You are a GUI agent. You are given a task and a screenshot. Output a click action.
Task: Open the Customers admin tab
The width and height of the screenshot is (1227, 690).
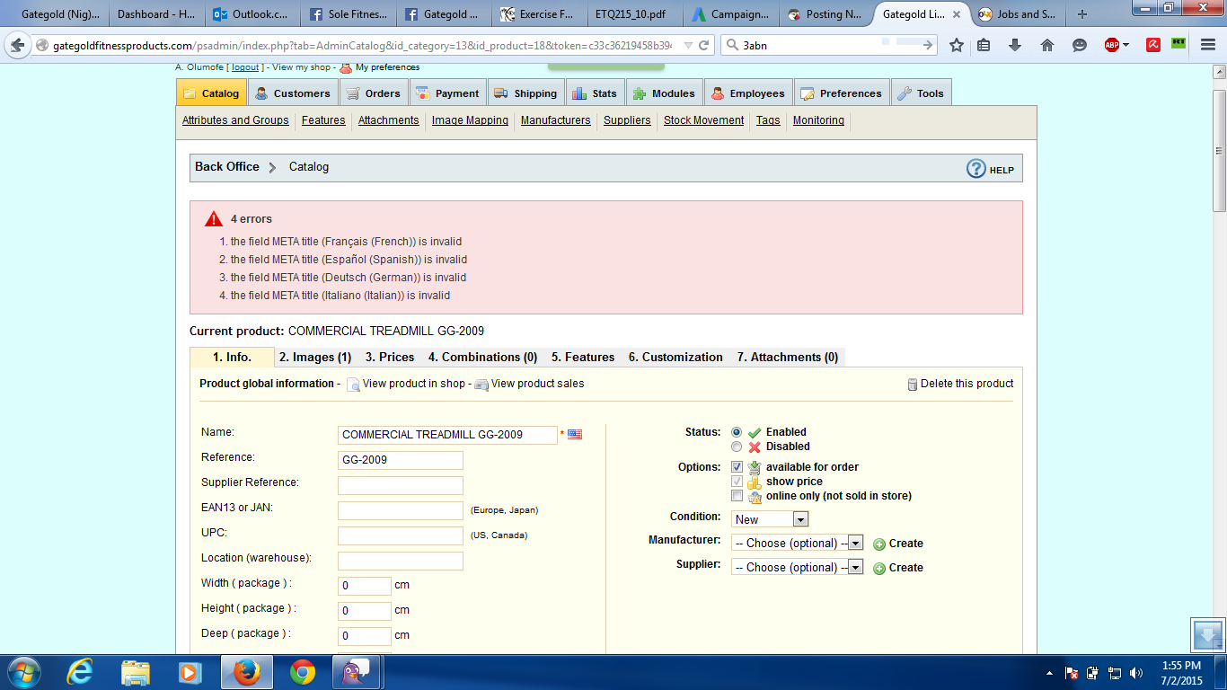pos(293,93)
